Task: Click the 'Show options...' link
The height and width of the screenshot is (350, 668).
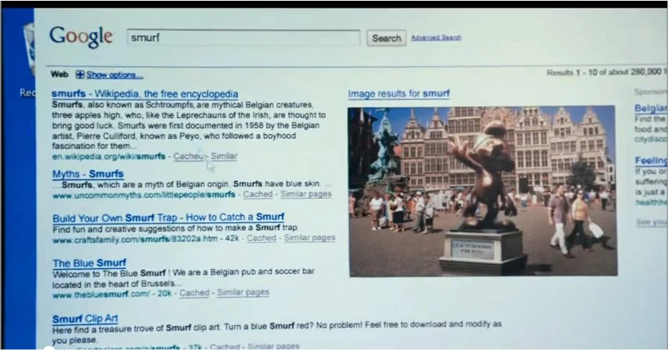Action: point(114,75)
